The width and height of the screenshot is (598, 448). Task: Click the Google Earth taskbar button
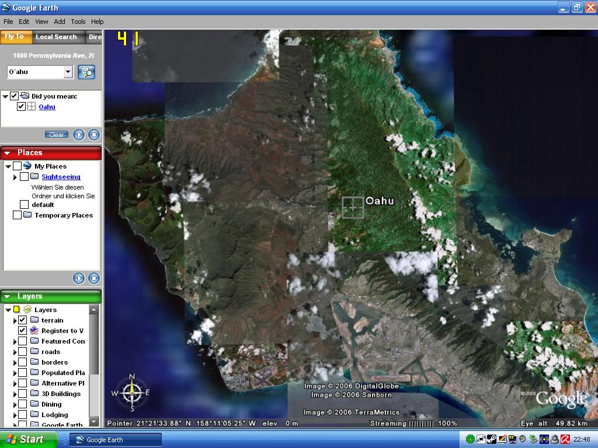(x=116, y=440)
